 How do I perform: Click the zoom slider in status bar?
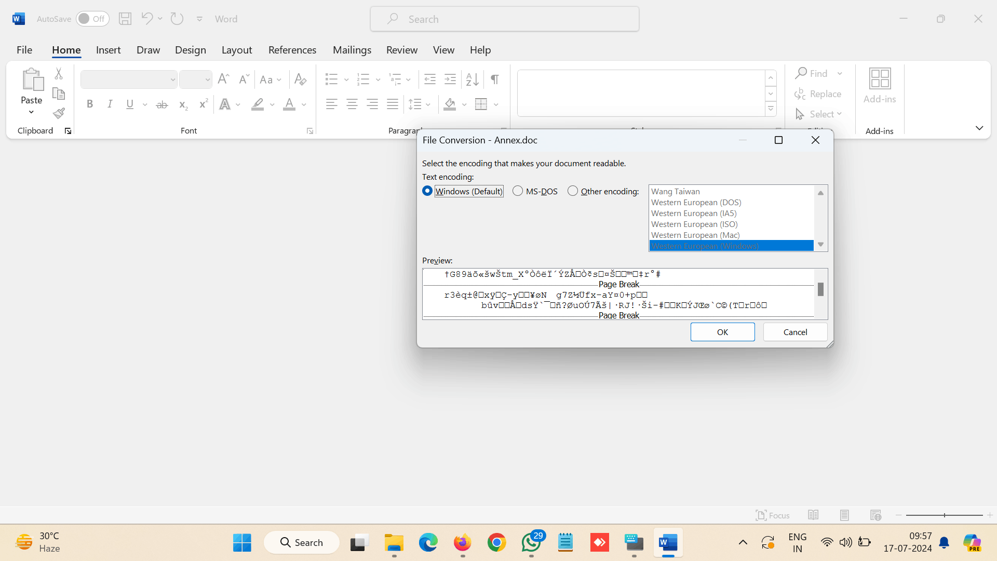coord(944,515)
